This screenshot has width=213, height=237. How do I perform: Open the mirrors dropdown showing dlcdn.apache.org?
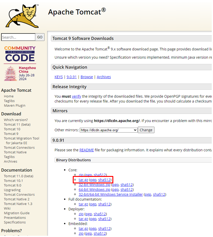click(x=108, y=130)
